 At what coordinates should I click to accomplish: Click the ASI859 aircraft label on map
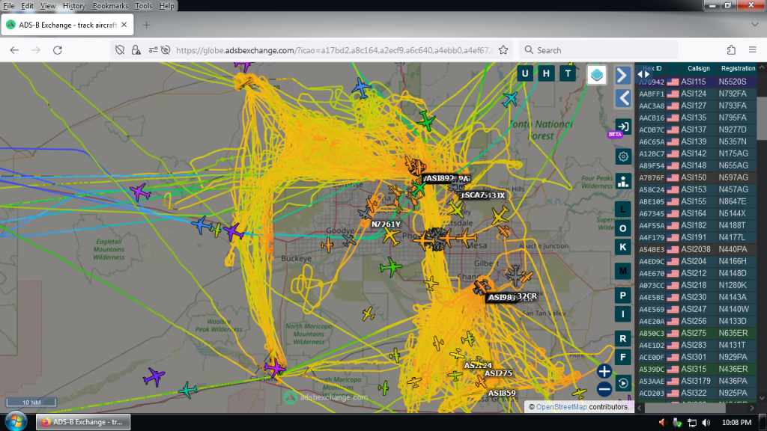tap(502, 393)
